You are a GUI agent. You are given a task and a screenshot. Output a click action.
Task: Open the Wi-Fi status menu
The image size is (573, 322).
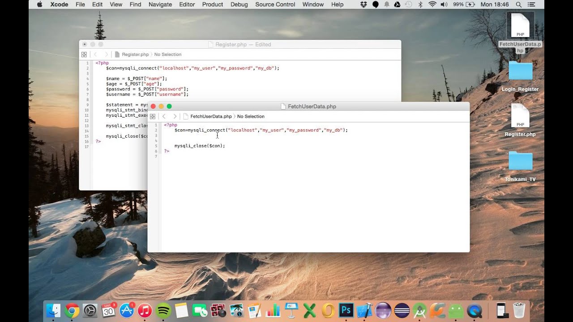pyautogui.click(x=432, y=4)
